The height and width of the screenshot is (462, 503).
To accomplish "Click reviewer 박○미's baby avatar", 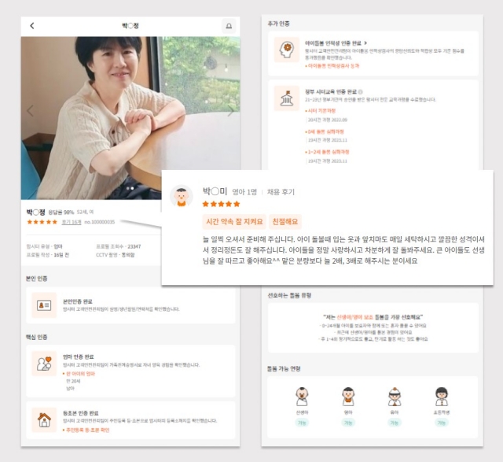I will coord(182,196).
